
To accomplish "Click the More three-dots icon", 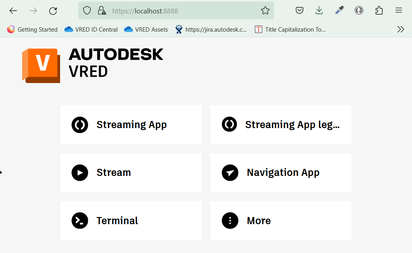I will 230,221.
